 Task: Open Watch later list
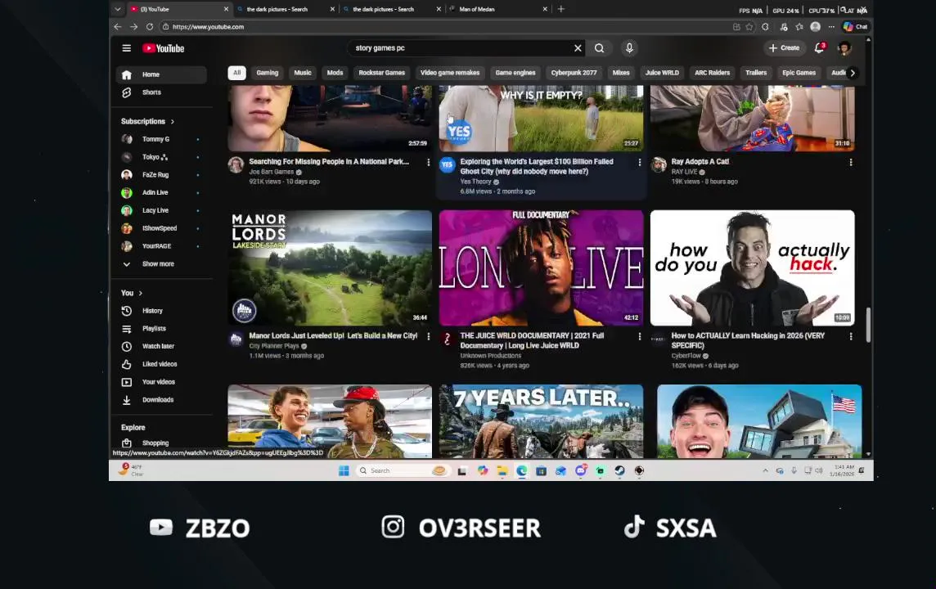pos(161,347)
